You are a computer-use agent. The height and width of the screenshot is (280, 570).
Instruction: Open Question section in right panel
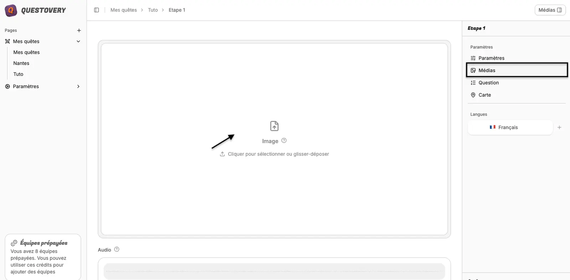pos(517,82)
